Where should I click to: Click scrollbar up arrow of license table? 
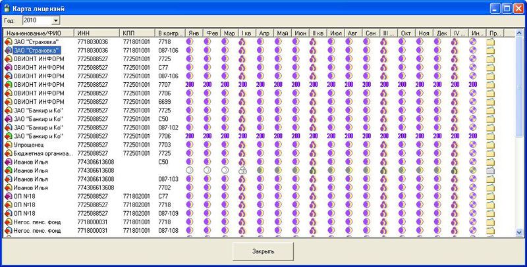coord(519,33)
